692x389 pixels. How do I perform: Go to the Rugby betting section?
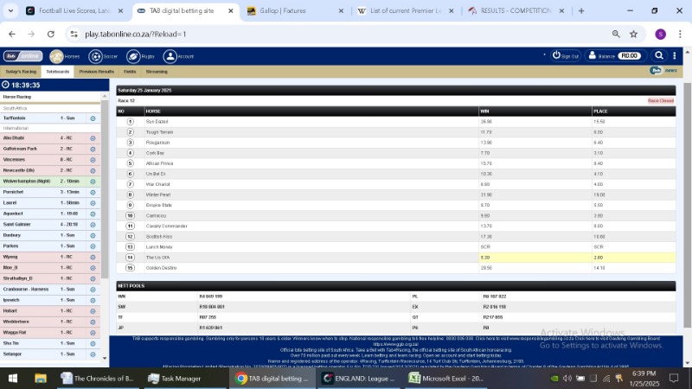[132, 56]
